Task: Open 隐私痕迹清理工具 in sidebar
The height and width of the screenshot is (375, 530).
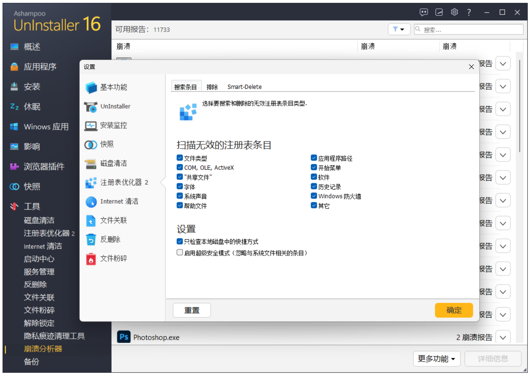Action: click(54, 336)
